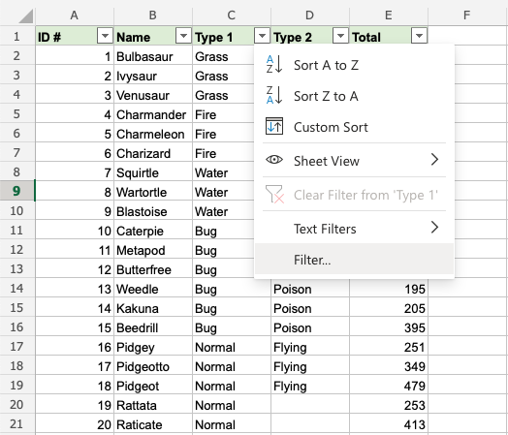Expand the Sheet View submenu arrow
The image size is (508, 435).
click(x=434, y=160)
